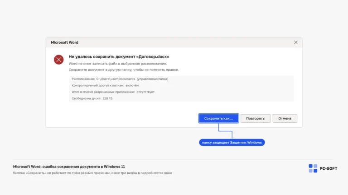Click 'Контролируемый доступ к папкам: включён'
Viewport: 348px width, 195px height.
tap(105, 85)
